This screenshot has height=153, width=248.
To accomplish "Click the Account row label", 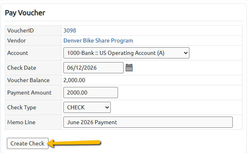I will [x=18, y=53].
